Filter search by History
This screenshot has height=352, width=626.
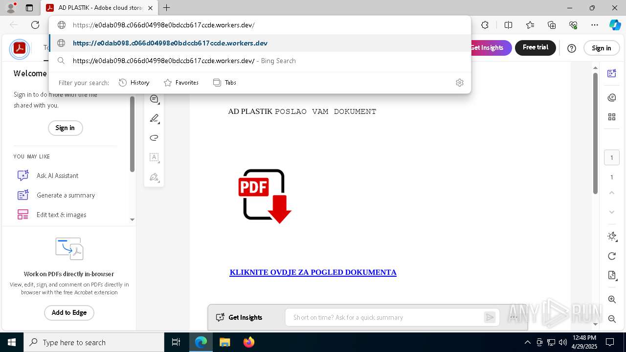pyautogui.click(x=134, y=83)
